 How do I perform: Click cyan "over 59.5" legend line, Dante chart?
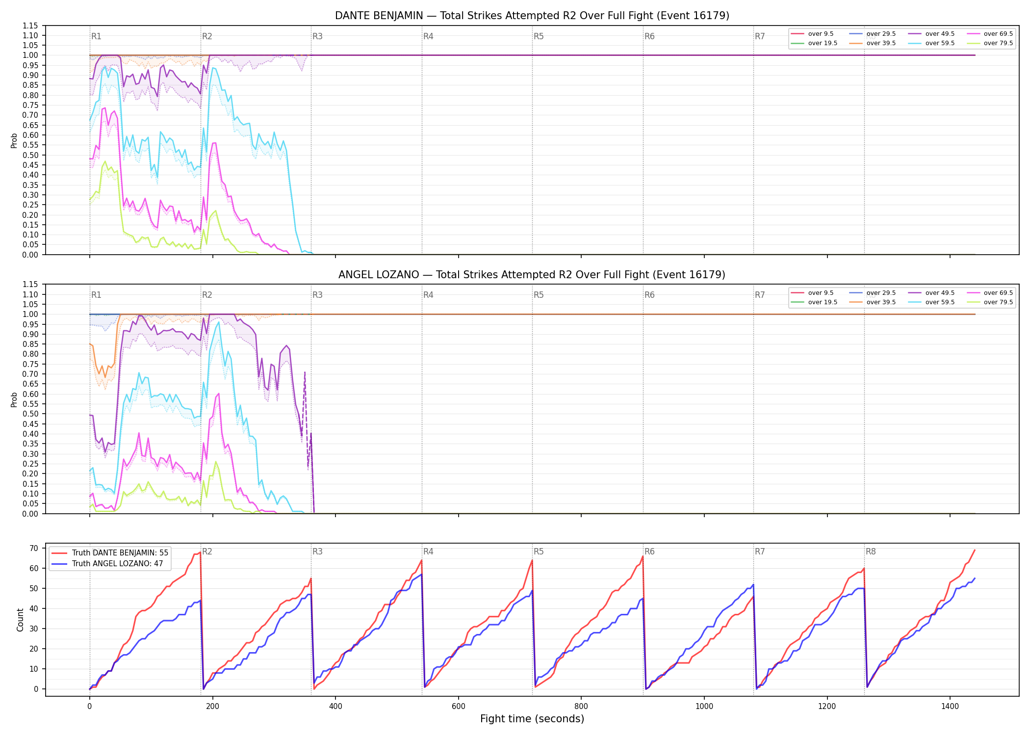(x=915, y=43)
